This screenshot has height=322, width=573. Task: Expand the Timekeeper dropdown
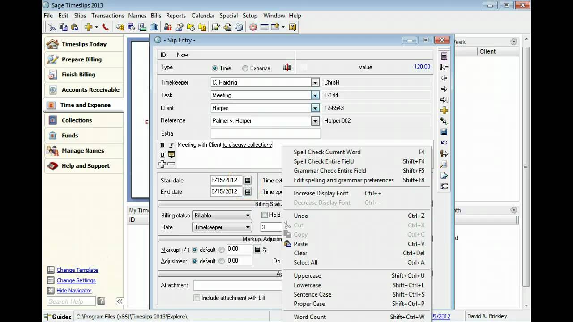coord(315,82)
